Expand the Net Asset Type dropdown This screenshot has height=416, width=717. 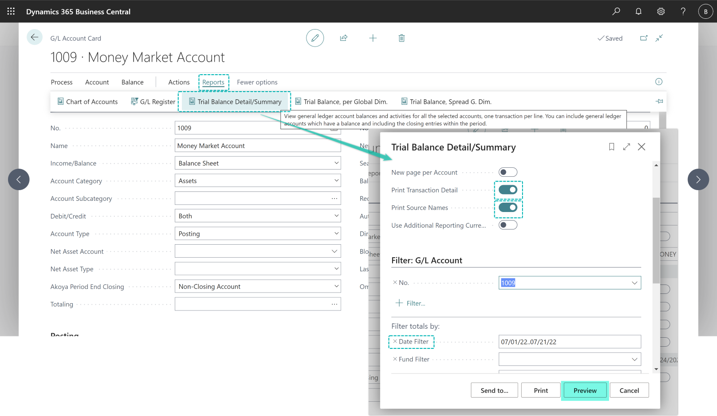336,268
